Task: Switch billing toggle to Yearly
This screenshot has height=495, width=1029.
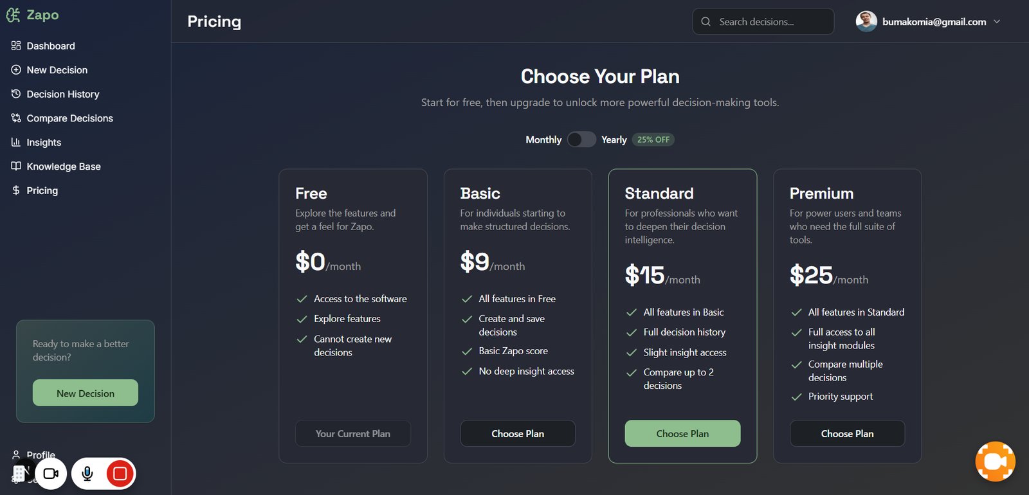Action: [x=581, y=139]
